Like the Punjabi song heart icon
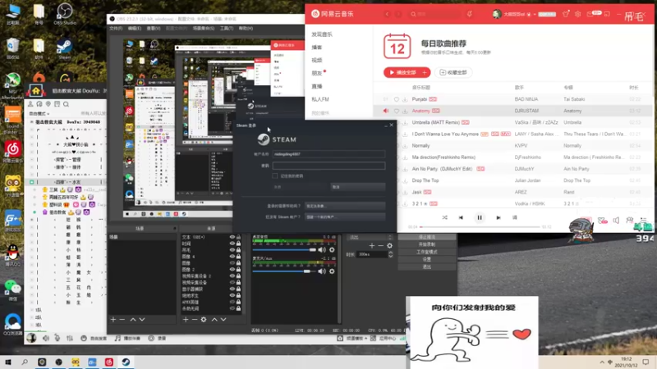 [396, 99]
